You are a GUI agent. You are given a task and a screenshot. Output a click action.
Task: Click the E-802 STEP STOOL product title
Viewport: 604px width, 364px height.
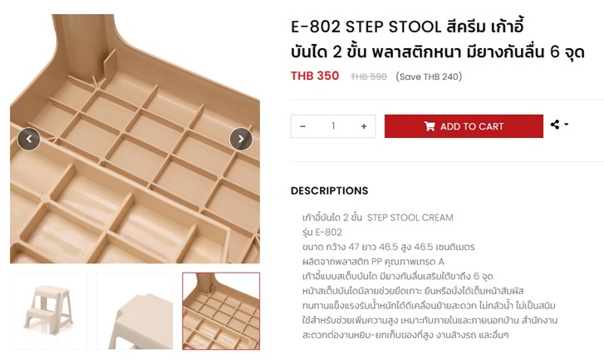click(438, 39)
